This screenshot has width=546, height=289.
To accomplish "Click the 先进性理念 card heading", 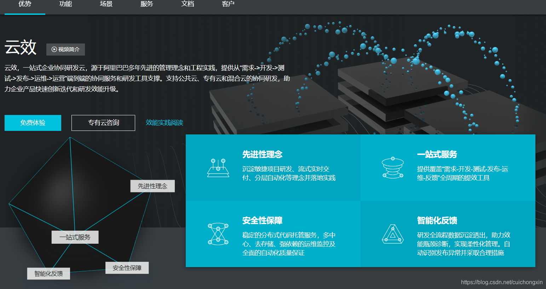I will pyautogui.click(x=262, y=155).
